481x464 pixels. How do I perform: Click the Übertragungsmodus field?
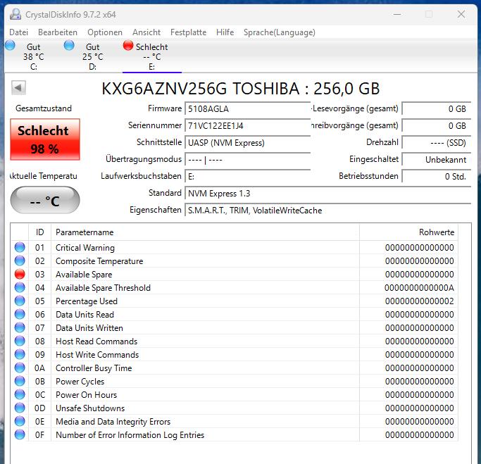coord(248,159)
